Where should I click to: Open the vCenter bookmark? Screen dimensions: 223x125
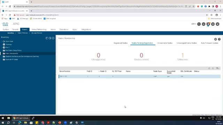tap(36, 18)
